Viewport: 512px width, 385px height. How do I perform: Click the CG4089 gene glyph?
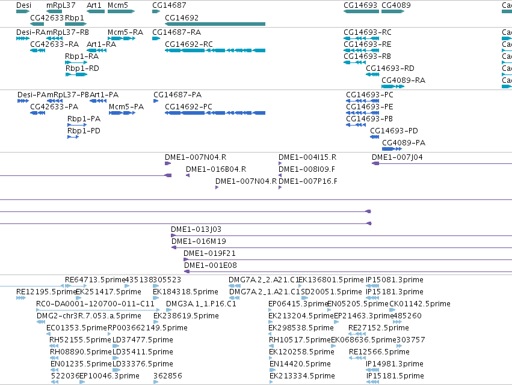pos(393,11)
